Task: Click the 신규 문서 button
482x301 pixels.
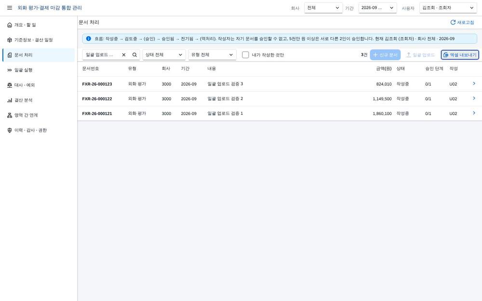Action: point(385,55)
